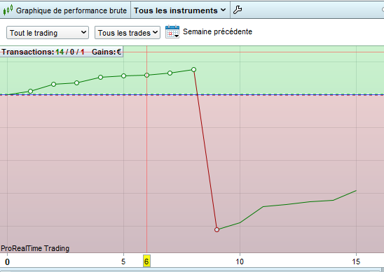
Task: Click axis label '15'
Action: tap(356, 262)
